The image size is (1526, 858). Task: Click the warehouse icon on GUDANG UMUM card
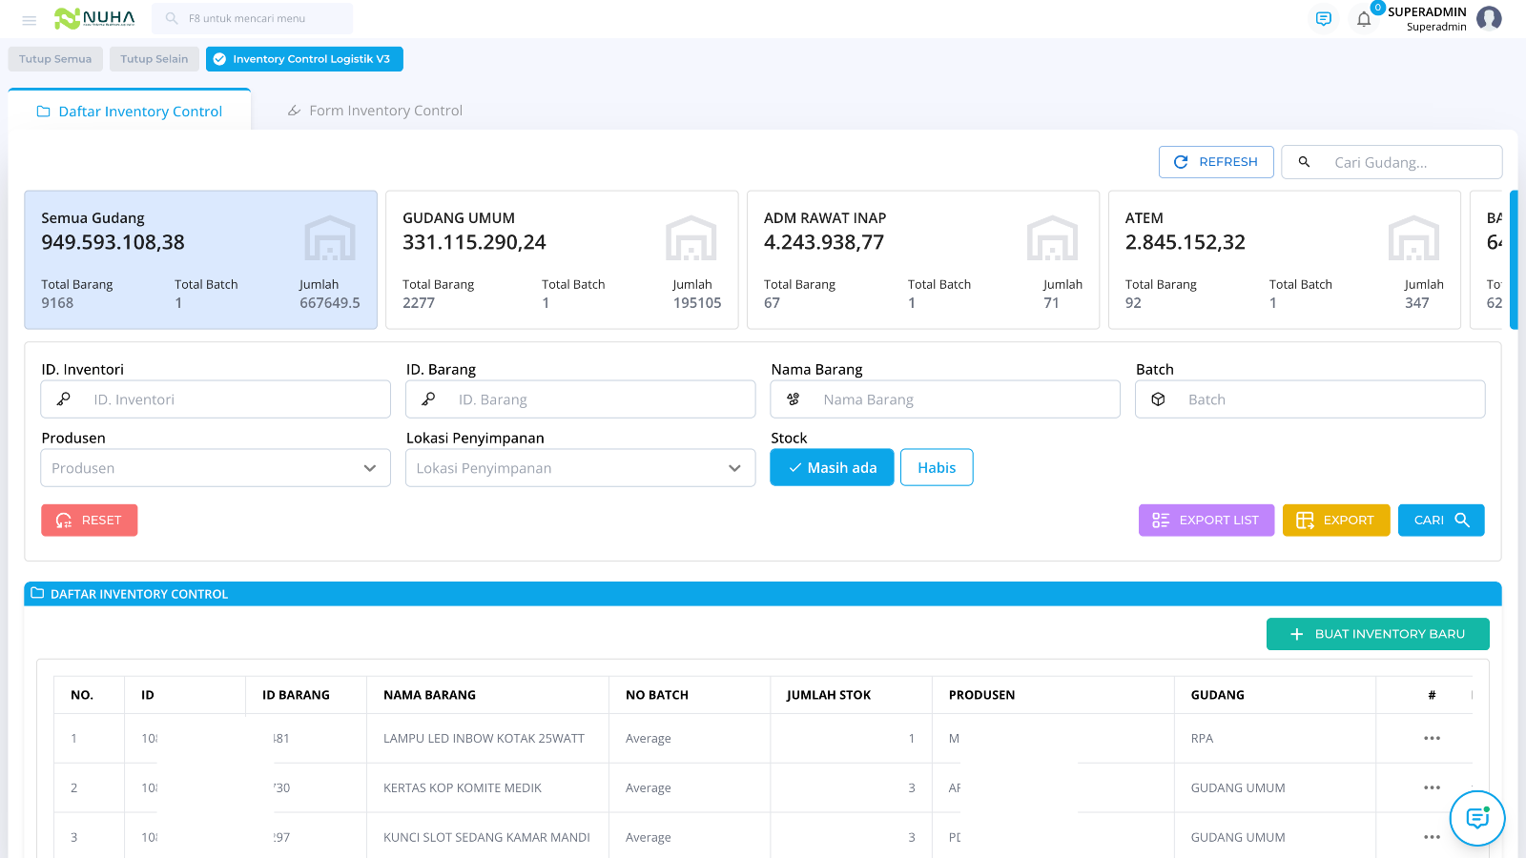[691, 238]
